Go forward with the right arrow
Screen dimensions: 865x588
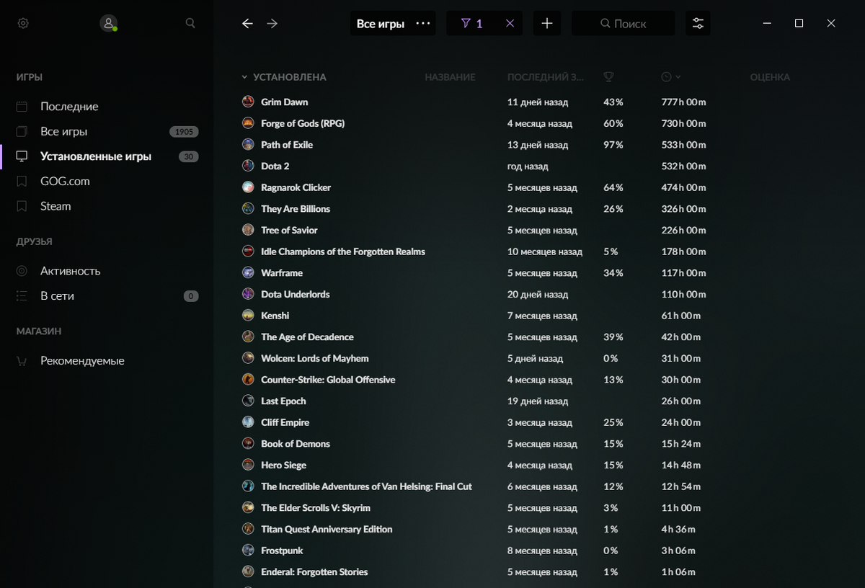[272, 23]
